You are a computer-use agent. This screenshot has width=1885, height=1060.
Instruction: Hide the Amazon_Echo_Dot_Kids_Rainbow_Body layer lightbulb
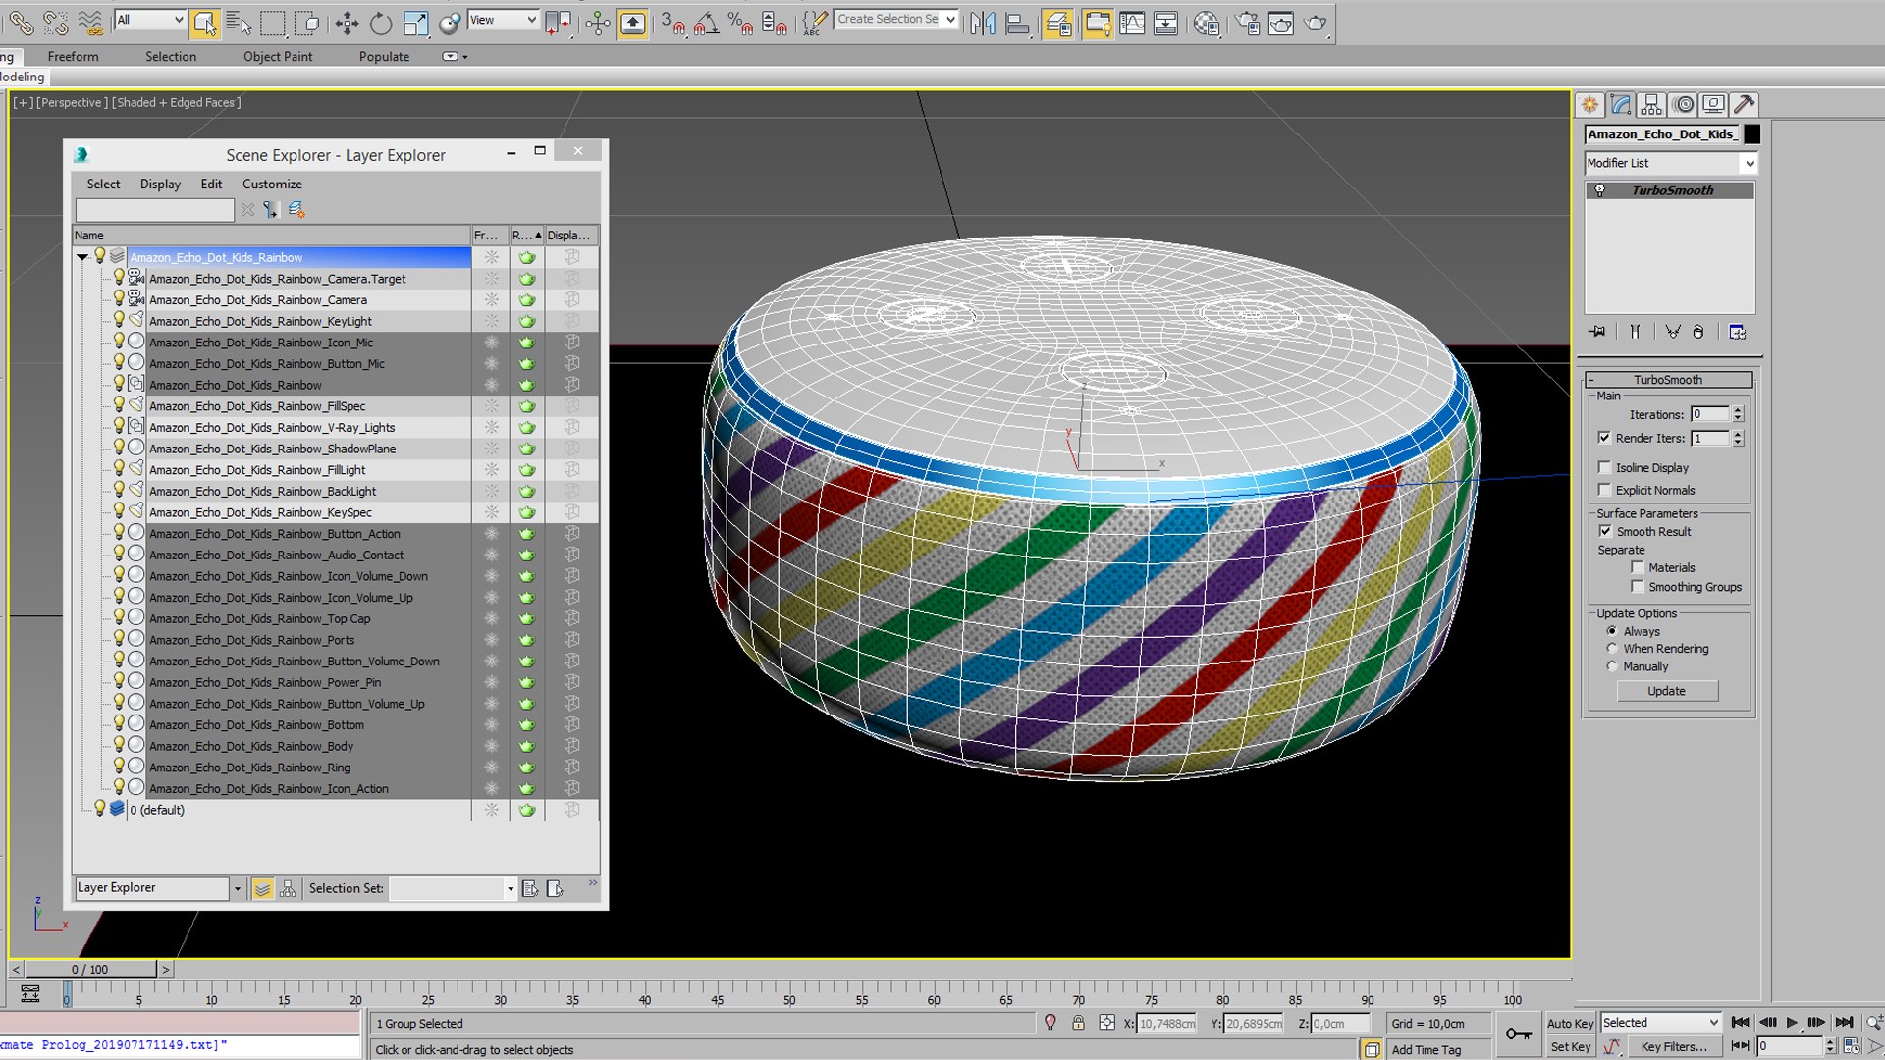point(119,746)
